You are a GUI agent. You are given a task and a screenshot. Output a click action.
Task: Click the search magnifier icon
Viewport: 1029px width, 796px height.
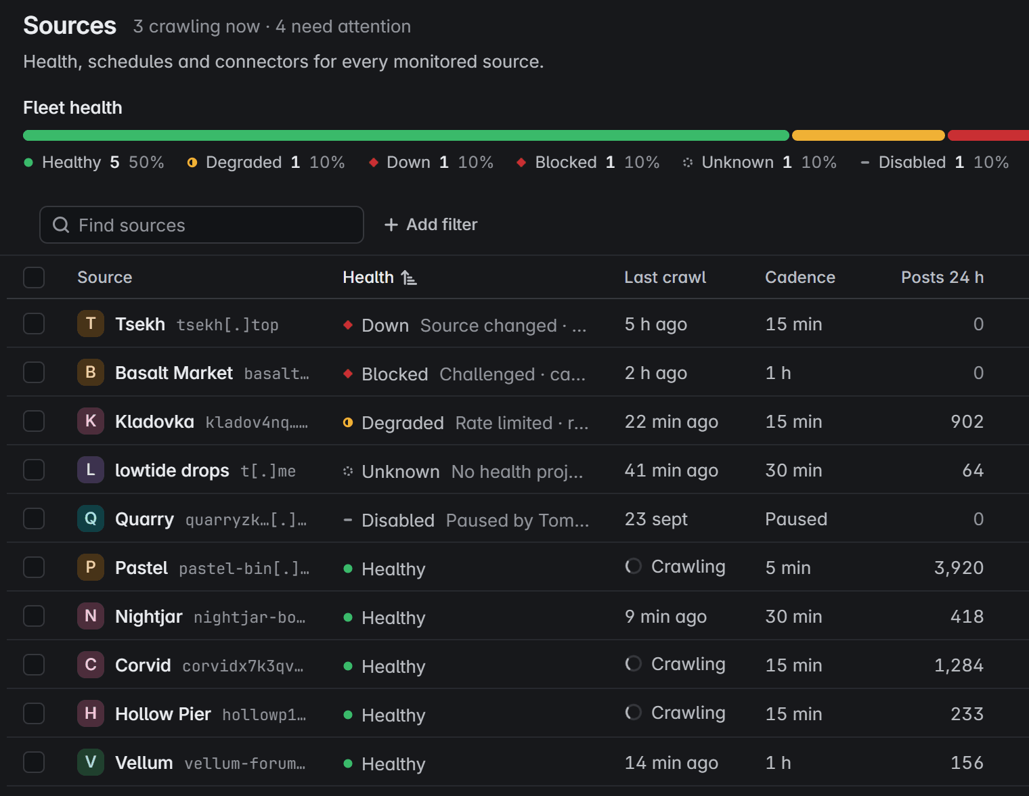click(61, 225)
